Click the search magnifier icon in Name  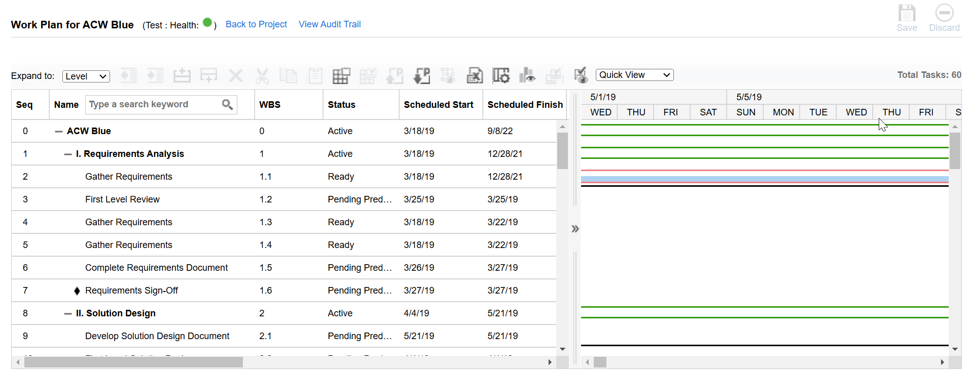(227, 104)
